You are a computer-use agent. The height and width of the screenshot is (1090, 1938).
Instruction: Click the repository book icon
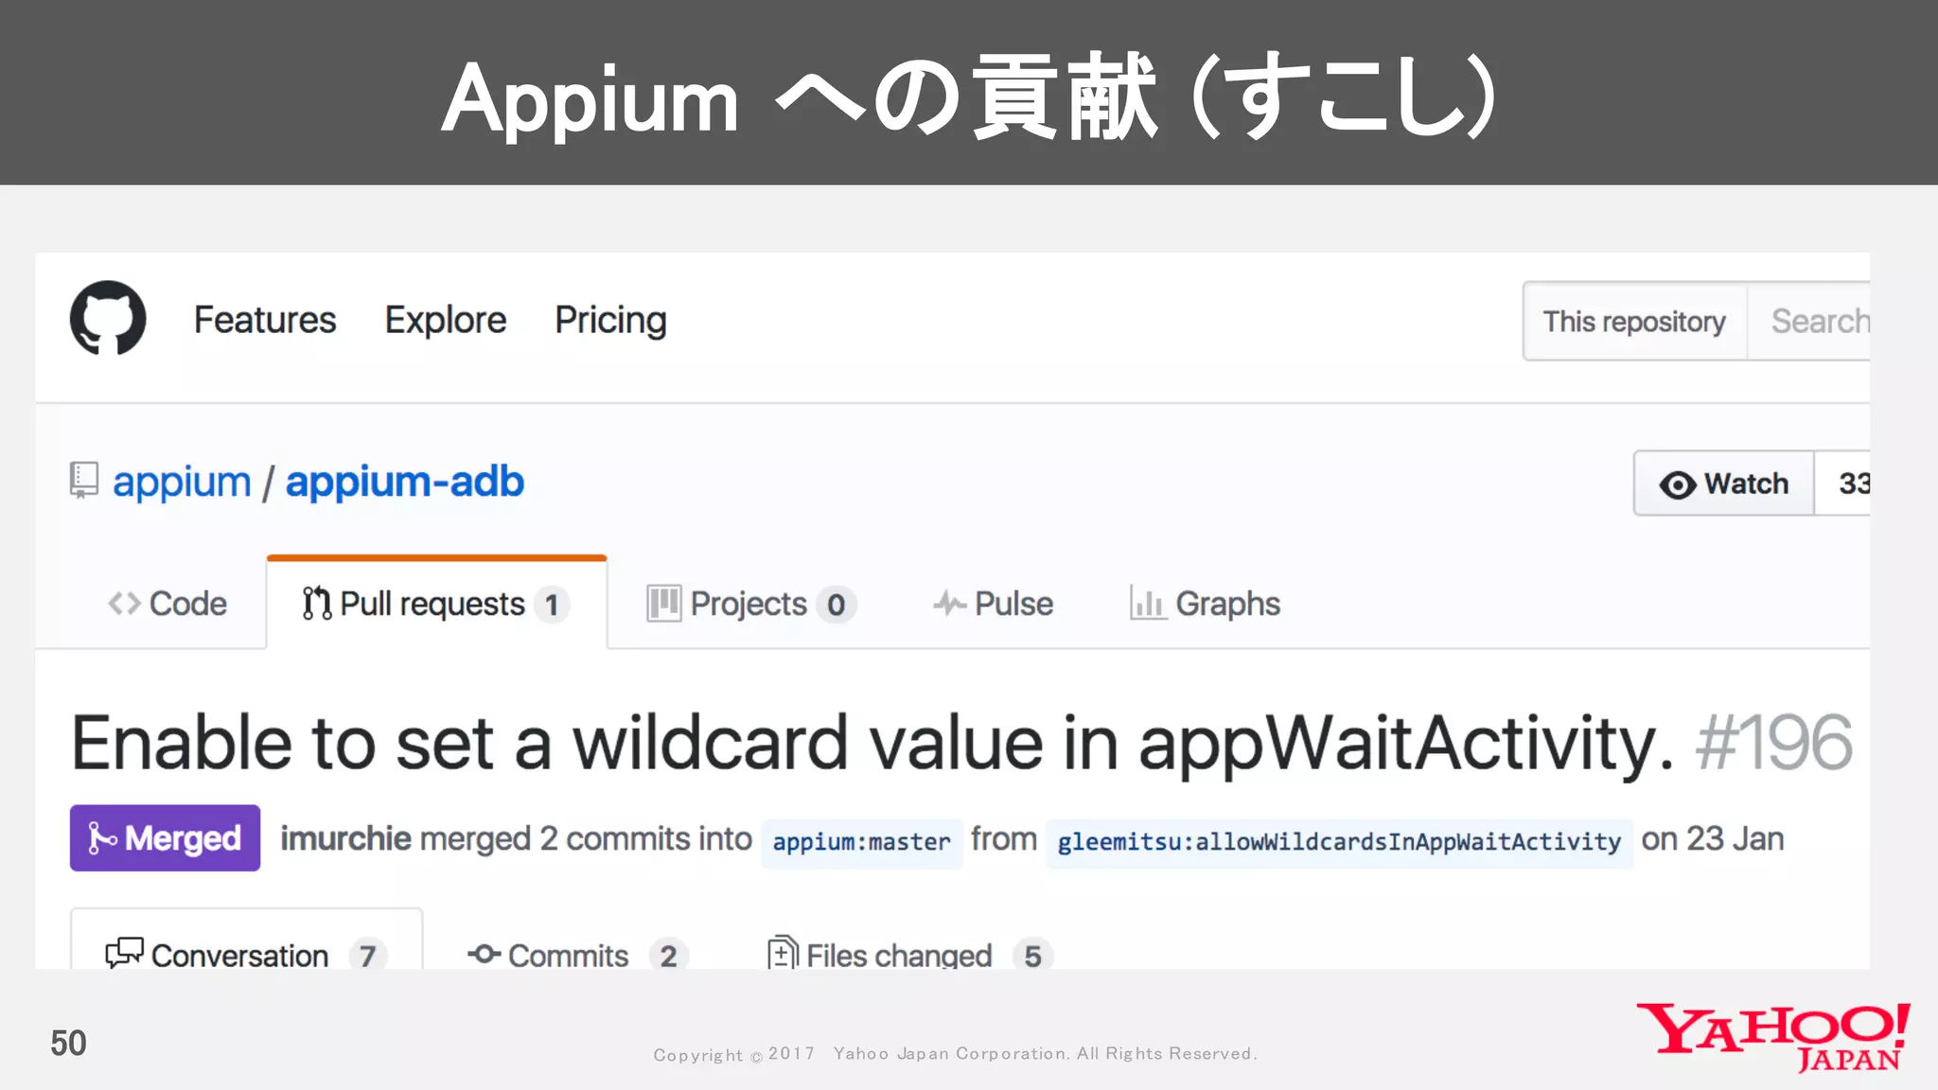(84, 481)
